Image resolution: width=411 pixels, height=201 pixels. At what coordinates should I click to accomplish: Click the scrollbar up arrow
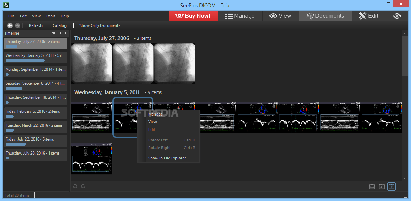point(405,33)
